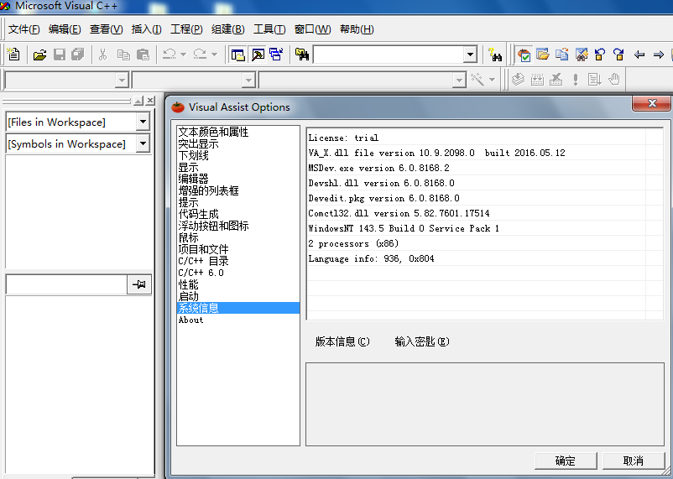The image size is (673, 479).
Task: Close the Visual Assist Options dialog
Action: [652, 103]
